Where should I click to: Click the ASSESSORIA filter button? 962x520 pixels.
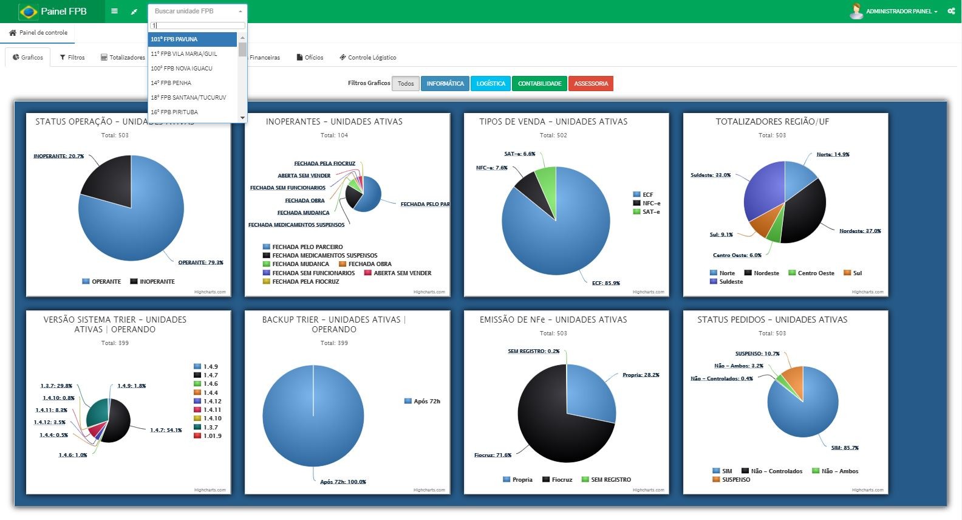tap(591, 84)
